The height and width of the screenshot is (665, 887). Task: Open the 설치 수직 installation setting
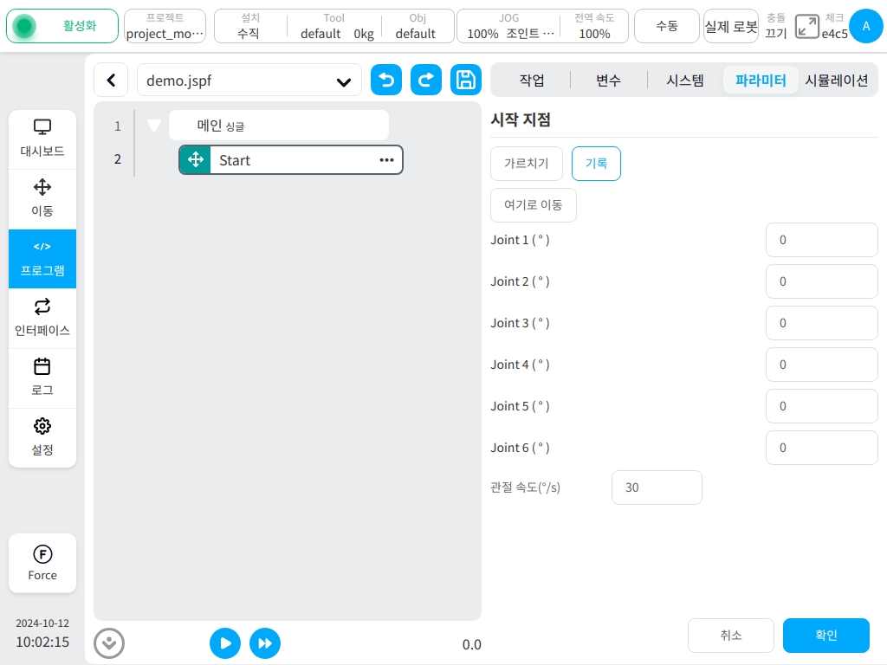[249, 26]
